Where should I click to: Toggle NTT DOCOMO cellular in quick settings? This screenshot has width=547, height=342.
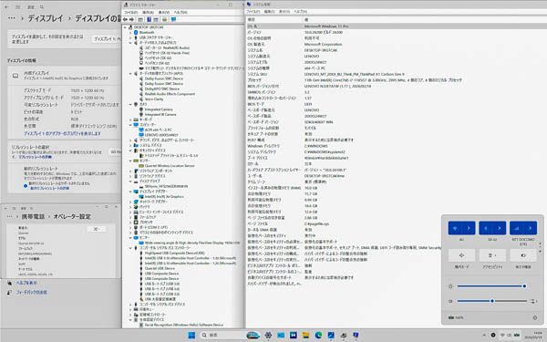516,228
